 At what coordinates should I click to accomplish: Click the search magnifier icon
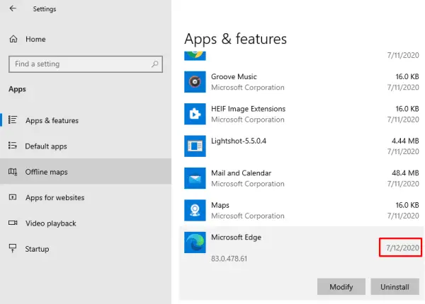tap(154, 64)
